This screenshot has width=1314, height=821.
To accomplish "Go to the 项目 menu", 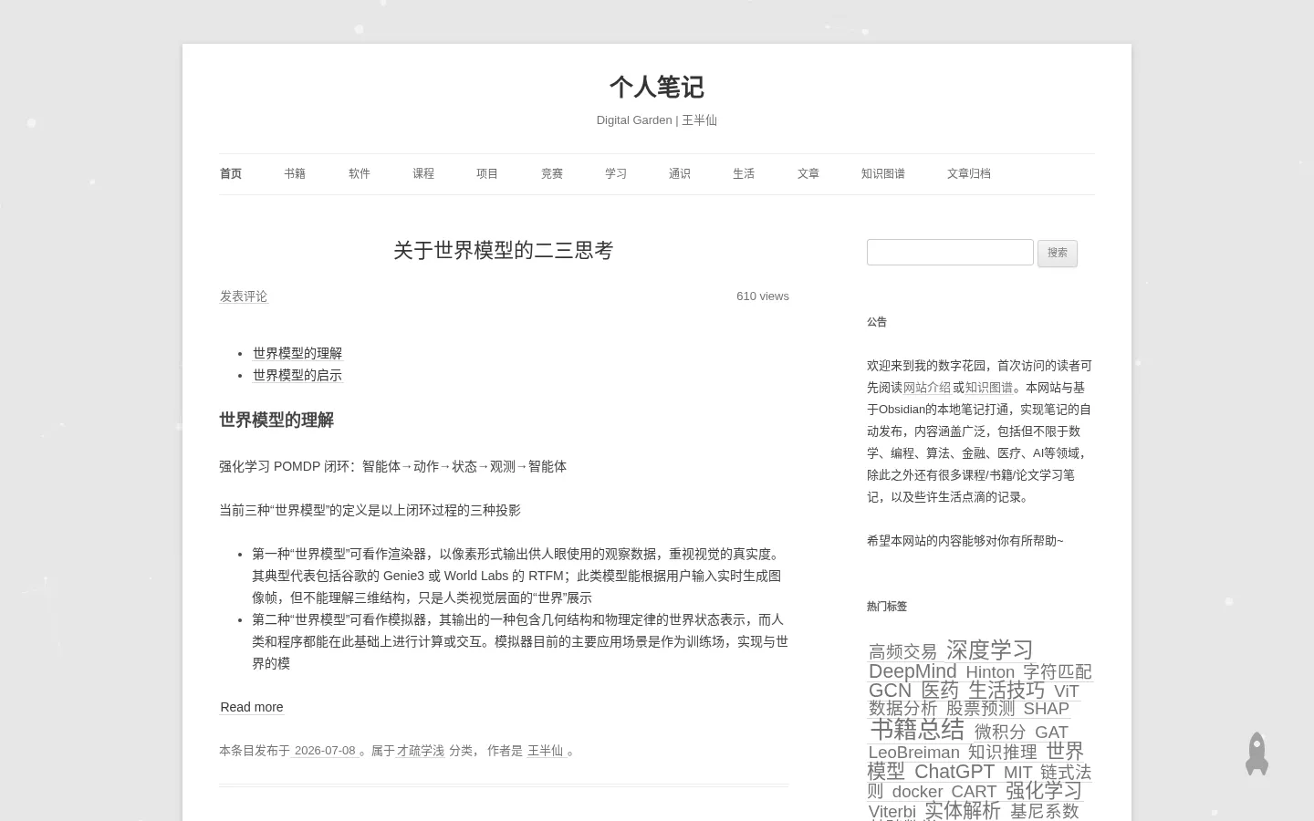I will tap(487, 173).
